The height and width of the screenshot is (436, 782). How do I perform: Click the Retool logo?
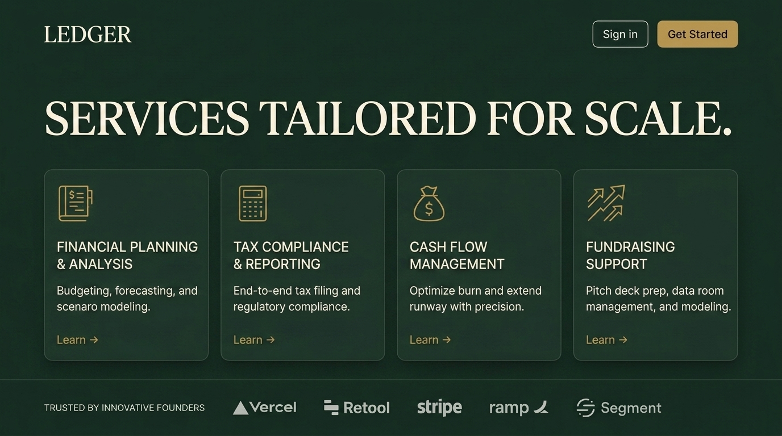tap(357, 408)
